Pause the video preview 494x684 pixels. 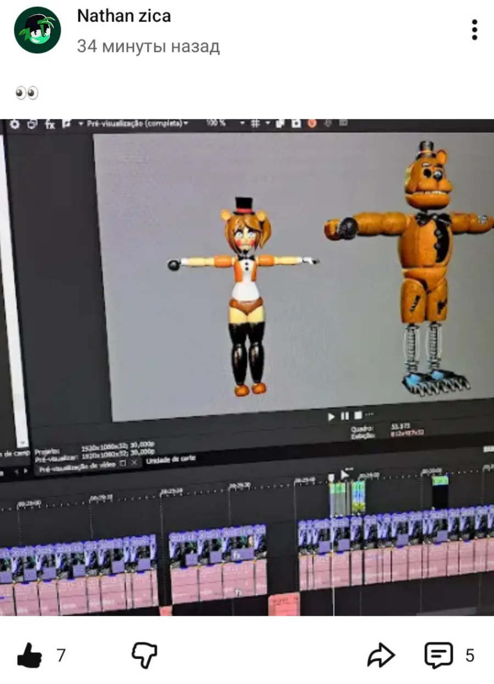[345, 416]
